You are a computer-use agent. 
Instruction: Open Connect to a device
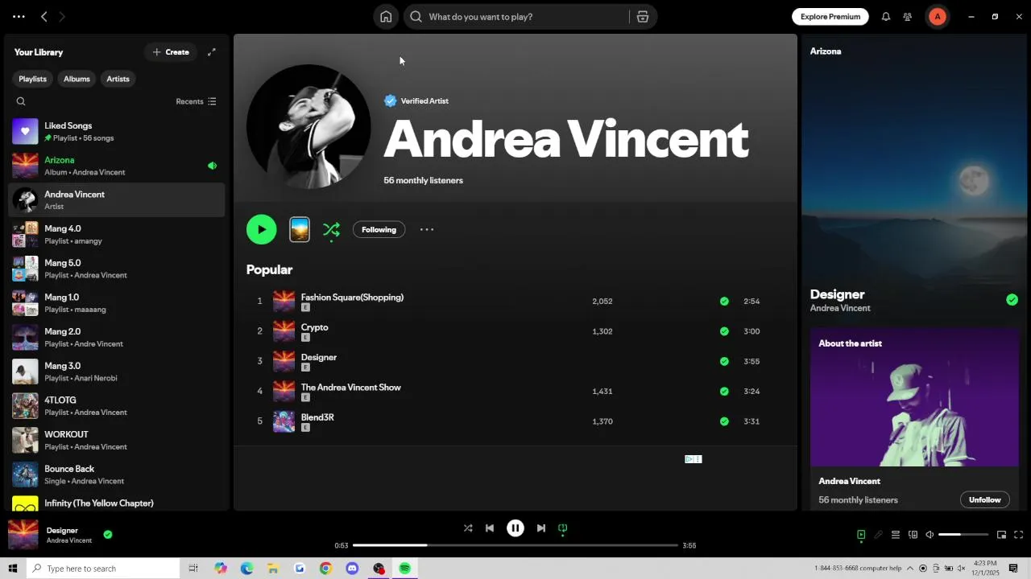[913, 535]
